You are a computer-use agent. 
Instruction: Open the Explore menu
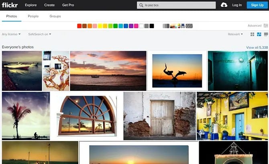pyautogui.click(x=31, y=5)
